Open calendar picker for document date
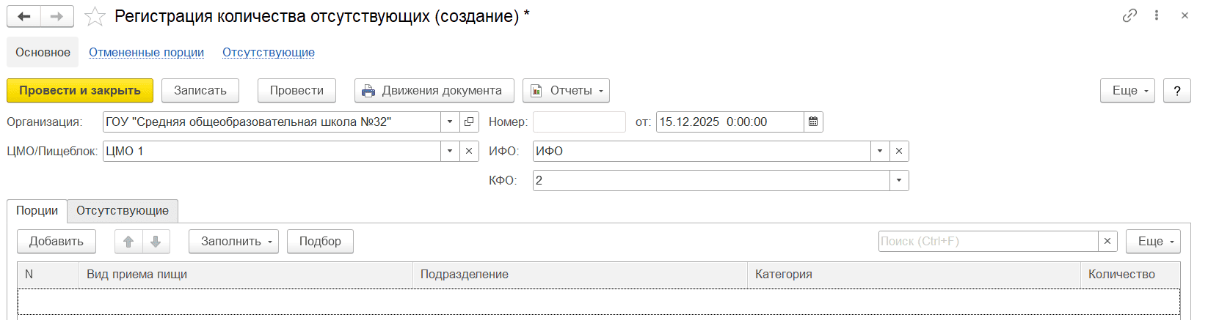This screenshot has height=320, width=1208. (x=813, y=122)
